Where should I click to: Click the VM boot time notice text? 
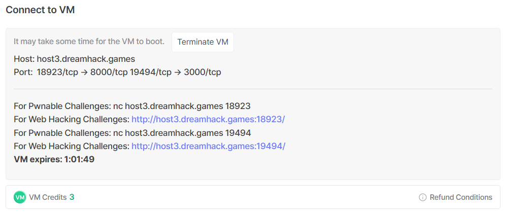pos(89,42)
